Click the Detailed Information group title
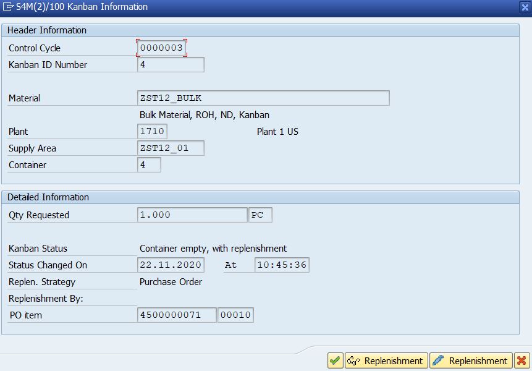This screenshot has height=371, width=532. pos(48,197)
